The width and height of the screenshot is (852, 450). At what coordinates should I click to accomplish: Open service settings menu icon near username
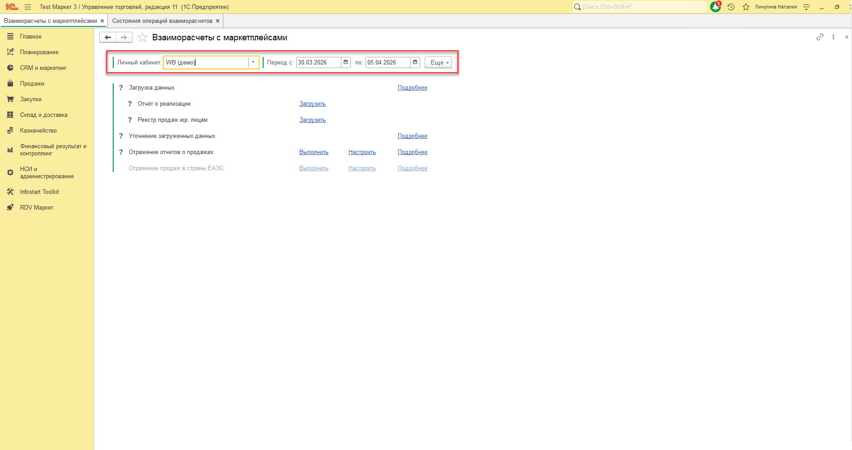point(806,7)
